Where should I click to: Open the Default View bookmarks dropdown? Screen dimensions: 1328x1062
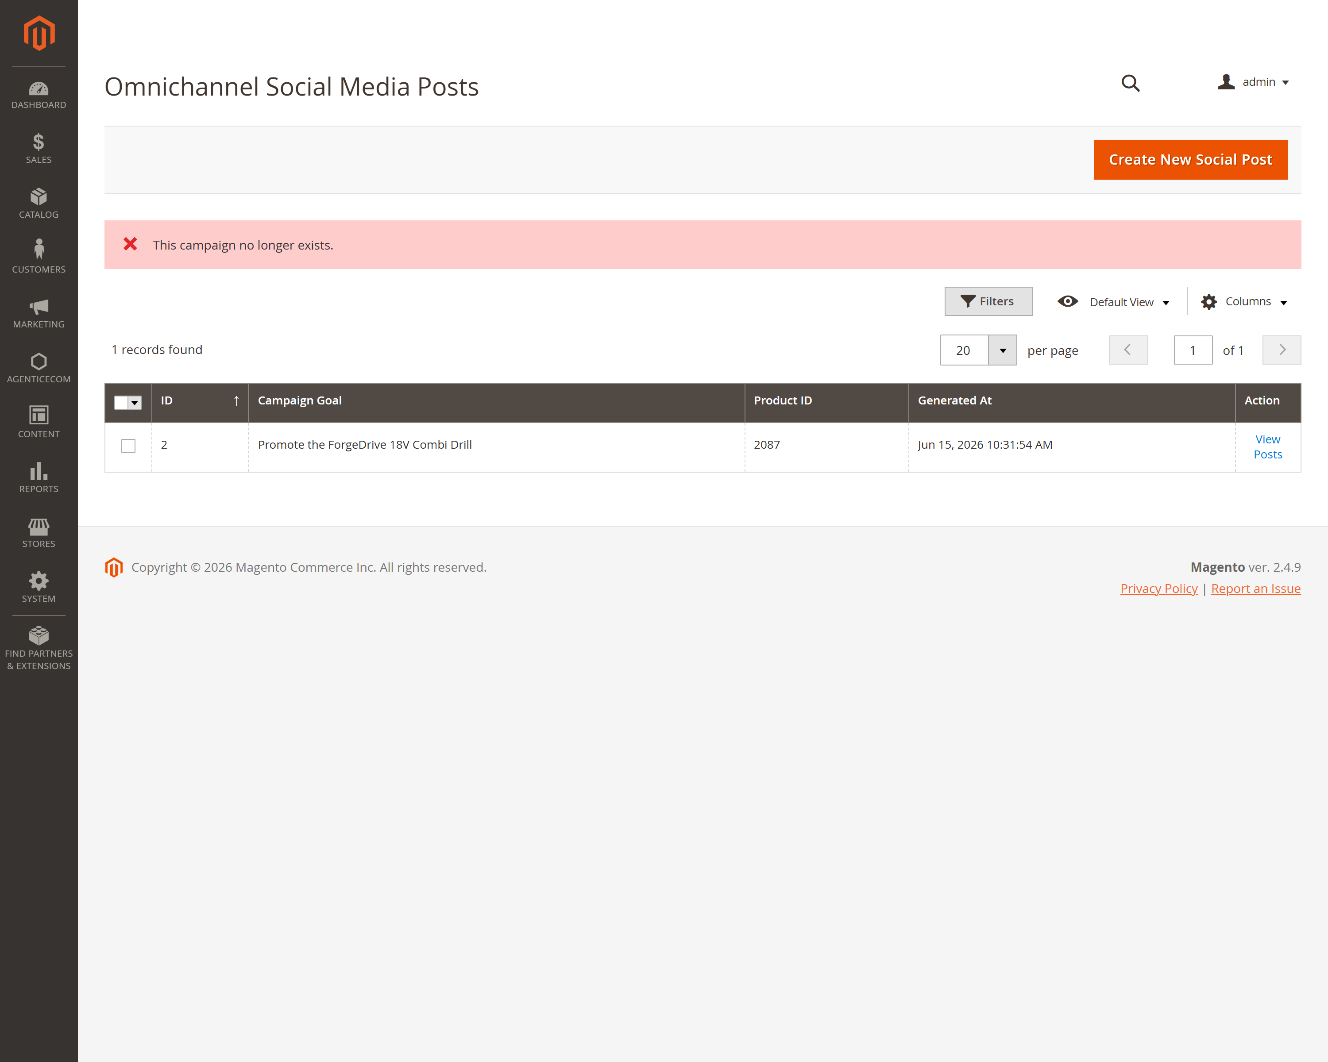point(1114,302)
